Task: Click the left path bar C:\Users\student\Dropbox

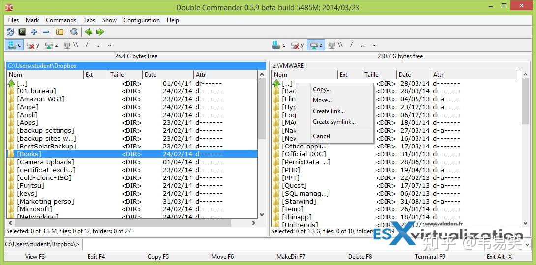Action: point(136,66)
